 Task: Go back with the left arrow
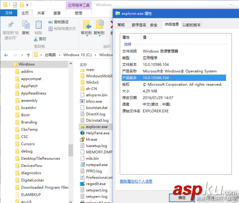tap(6, 55)
